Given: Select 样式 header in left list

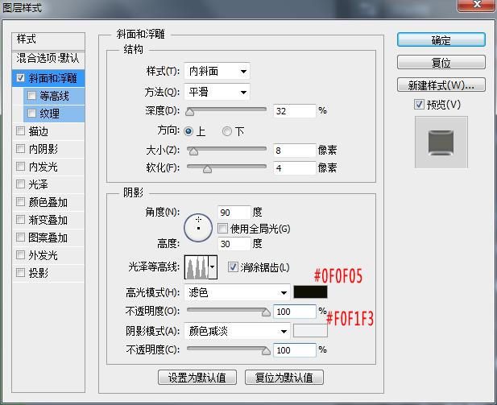Looking at the screenshot, I should point(48,39).
